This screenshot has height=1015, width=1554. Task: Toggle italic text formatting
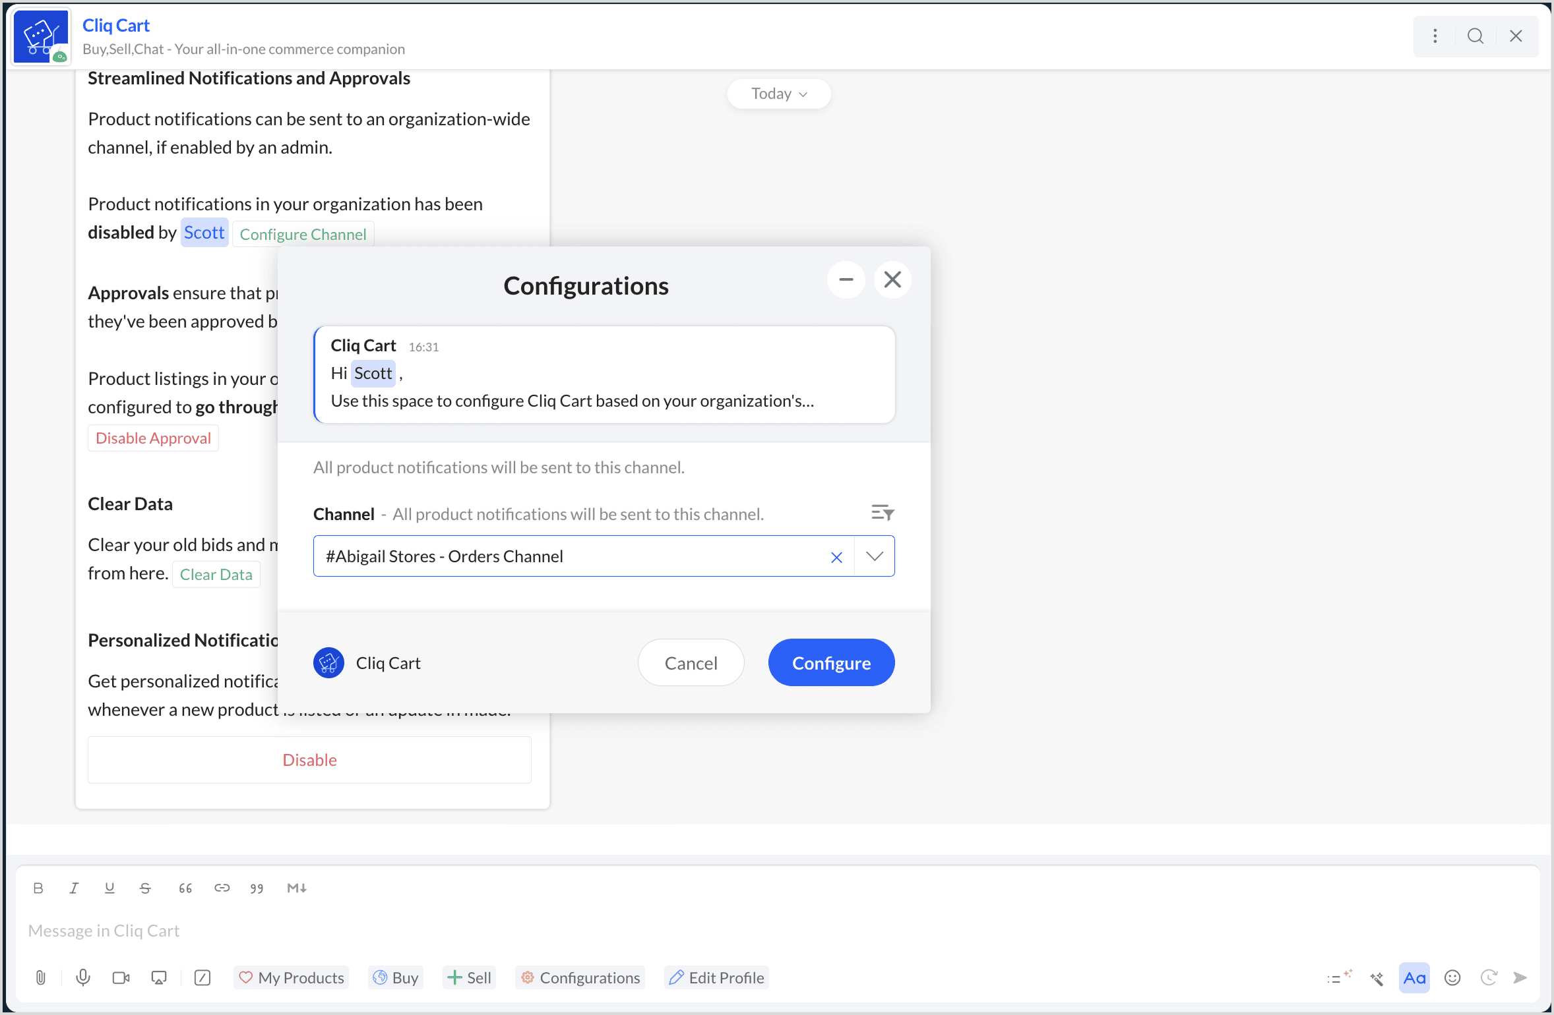coord(74,888)
